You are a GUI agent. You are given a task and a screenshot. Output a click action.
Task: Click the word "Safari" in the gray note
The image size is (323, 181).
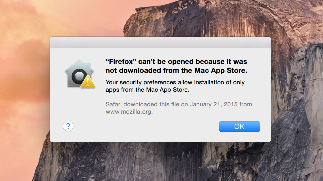coord(114,105)
